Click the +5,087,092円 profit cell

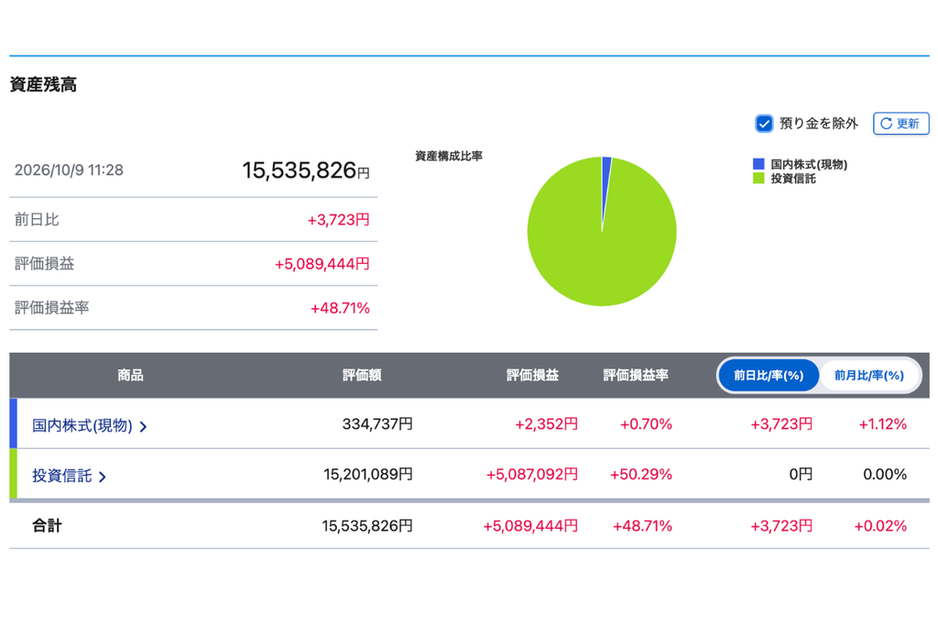[x=532, y=475]
